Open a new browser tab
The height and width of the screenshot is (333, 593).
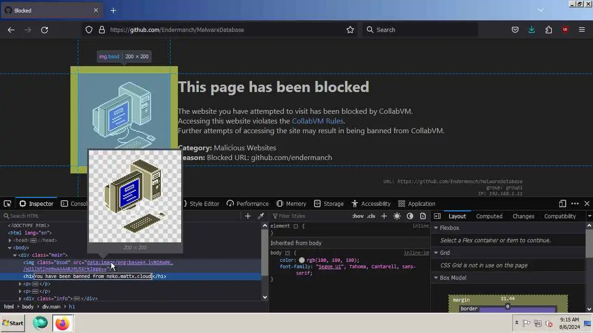click(113, 10)
